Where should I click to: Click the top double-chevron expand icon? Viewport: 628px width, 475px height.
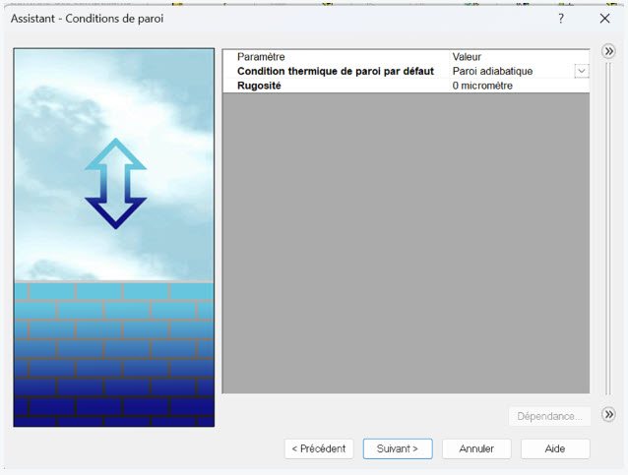608,52
